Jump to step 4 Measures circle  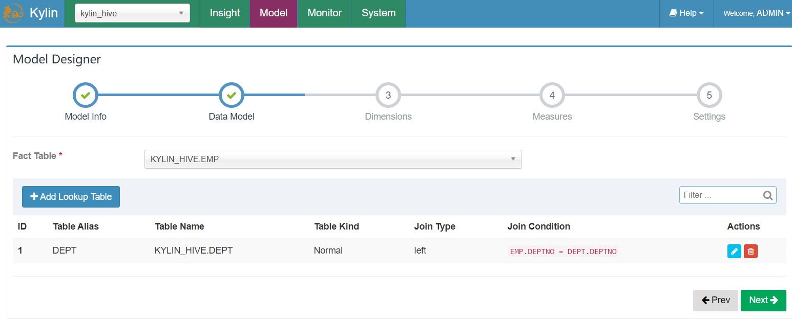[x=552, y=95]
